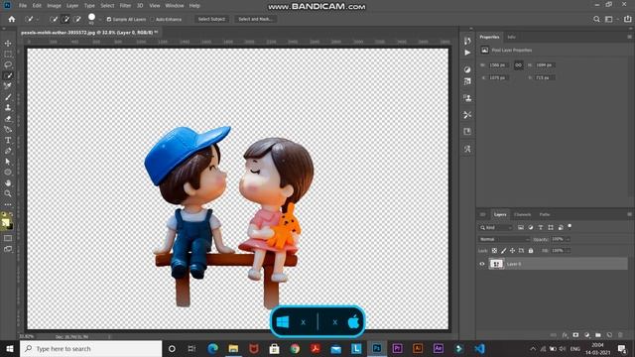This screenshot has height=357, width=635.
Task: Switch to the Paths tab
Action: point(545,214)
